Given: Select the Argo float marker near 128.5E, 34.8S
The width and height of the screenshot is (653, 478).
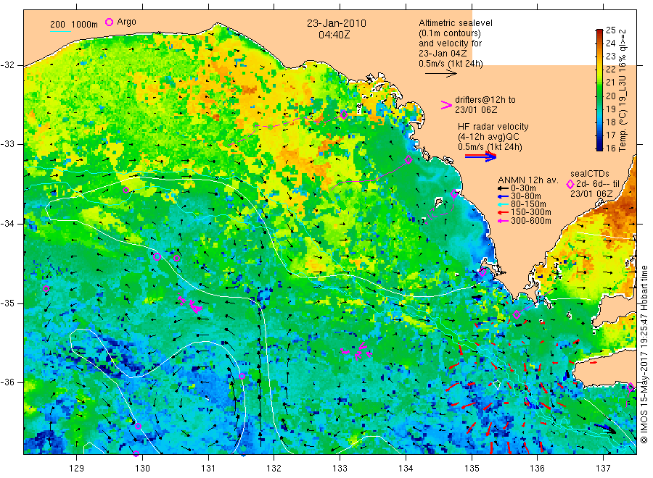Looking at the screenshot, I should [46, 289].
